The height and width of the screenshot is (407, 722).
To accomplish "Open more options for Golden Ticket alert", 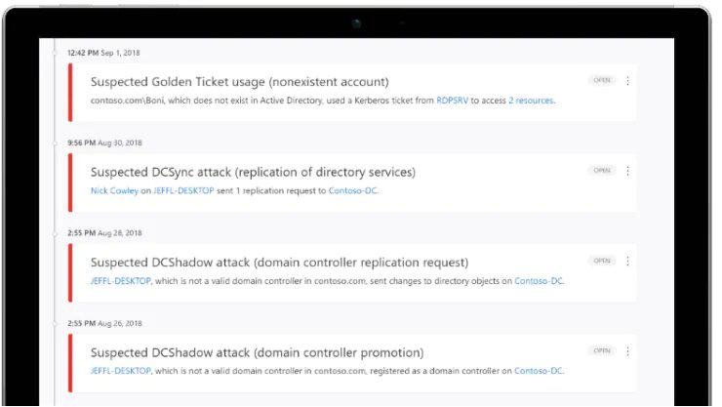I will (627, 81).
